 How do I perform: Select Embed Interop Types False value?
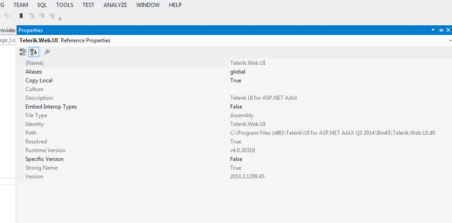pyautogui.click(x=236, y=107)
